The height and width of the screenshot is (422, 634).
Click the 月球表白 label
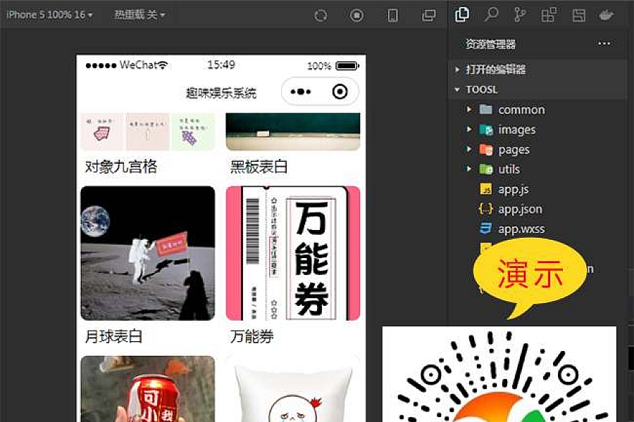coord(113,336)
